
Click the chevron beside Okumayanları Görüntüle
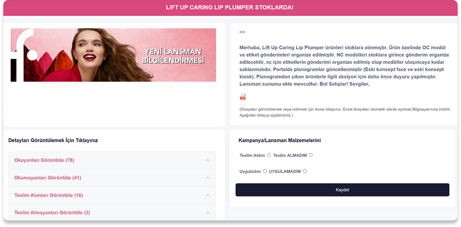pos(208,178)
